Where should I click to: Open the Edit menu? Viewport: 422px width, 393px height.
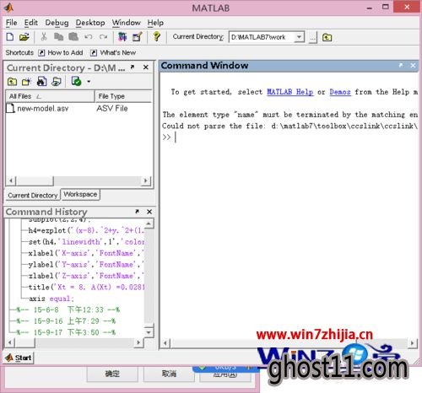(x=31, y=23)
